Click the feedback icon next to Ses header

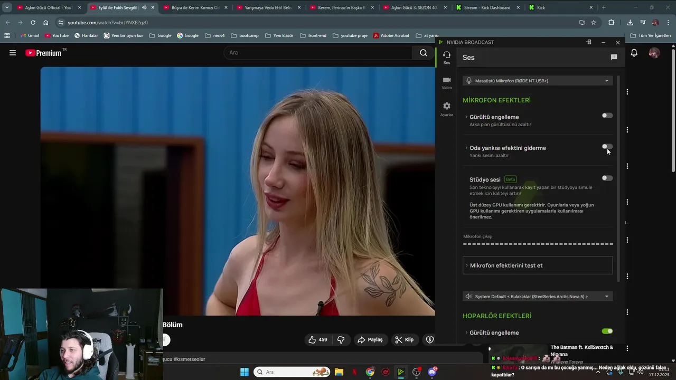(x=614, y=58)
